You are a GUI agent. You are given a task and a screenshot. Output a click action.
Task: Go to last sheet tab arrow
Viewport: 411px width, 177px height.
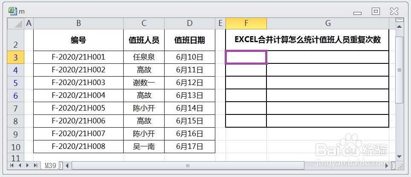tap(36, 165)
